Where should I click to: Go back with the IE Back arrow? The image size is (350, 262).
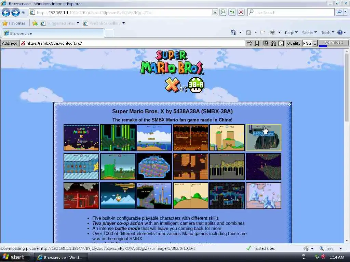(x=6, y=12)
